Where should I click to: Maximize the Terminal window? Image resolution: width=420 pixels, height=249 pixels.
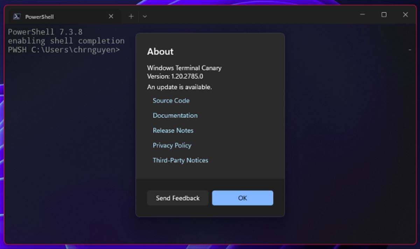click(x=384, y=15)
